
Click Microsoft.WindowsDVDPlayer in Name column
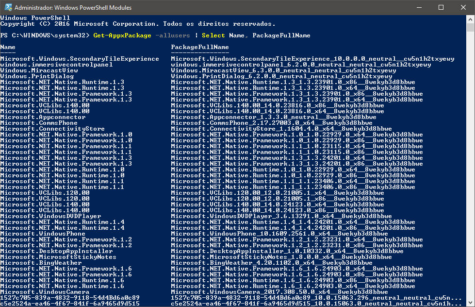50,216
